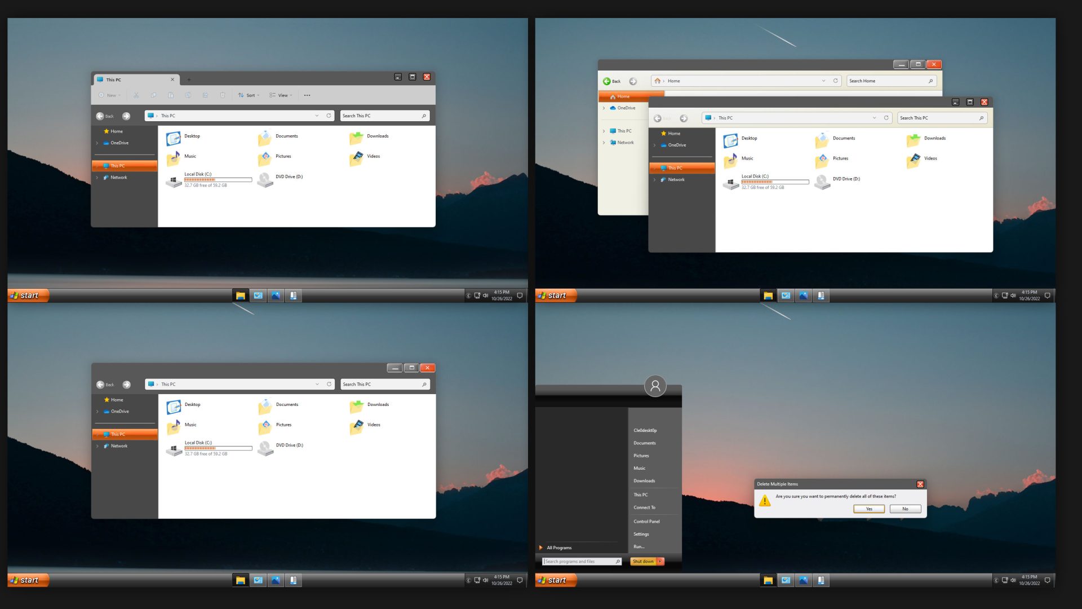The width and height of the screenshot is (1082, 609).
Task: Open the Sort dropdown
Action: pos(250,95)
